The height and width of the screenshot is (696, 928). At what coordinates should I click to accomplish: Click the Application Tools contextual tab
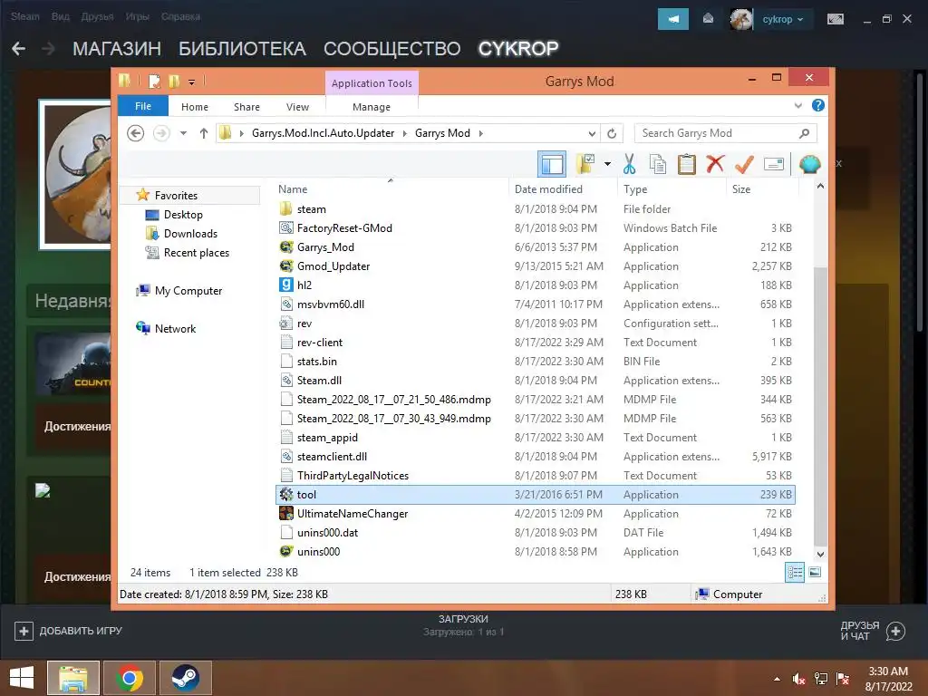pos(372,83)
